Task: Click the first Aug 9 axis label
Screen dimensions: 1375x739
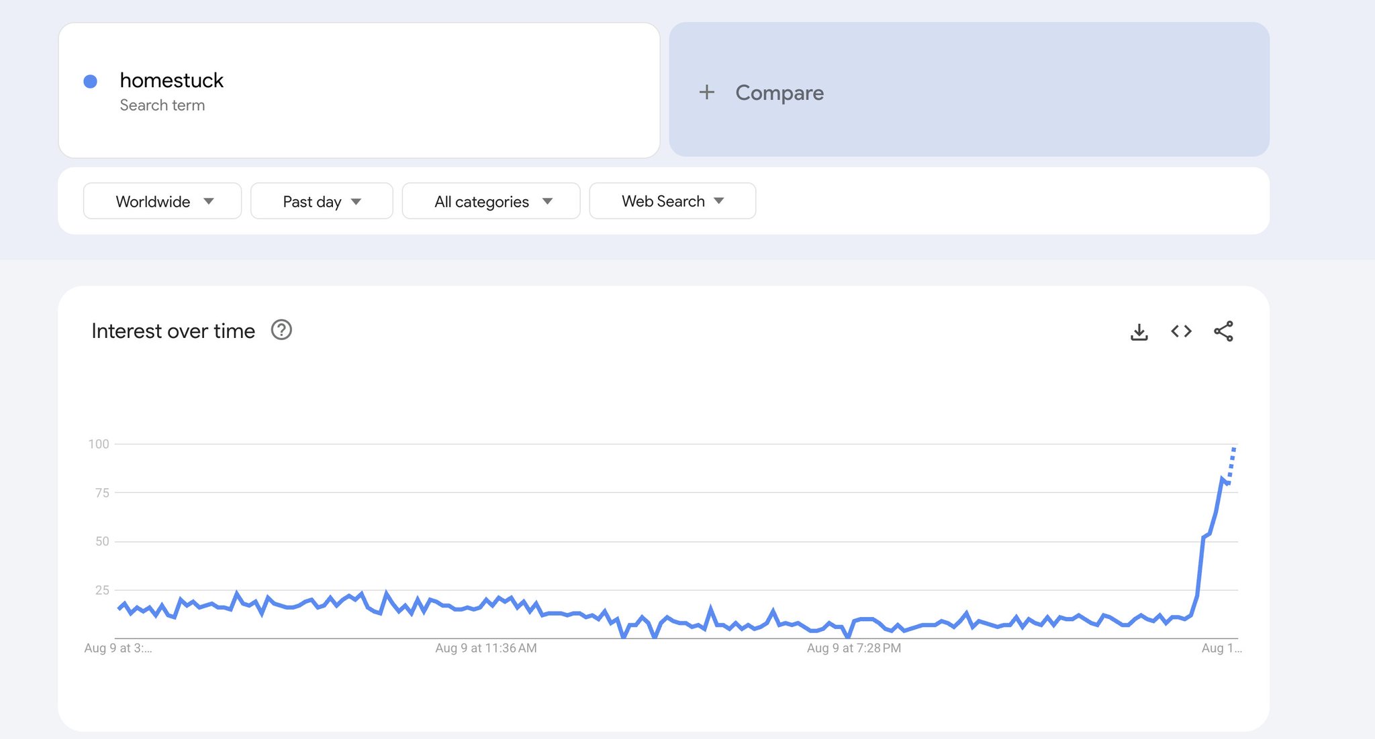Action: [x=118, y=648]
